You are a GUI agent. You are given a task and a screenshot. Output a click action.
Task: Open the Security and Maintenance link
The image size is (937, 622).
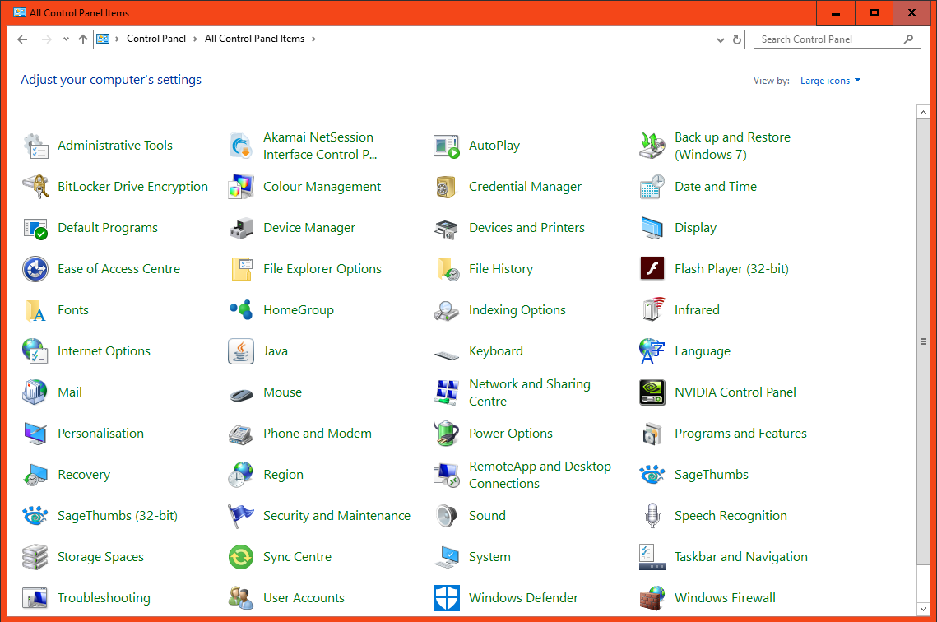point(337,516)
